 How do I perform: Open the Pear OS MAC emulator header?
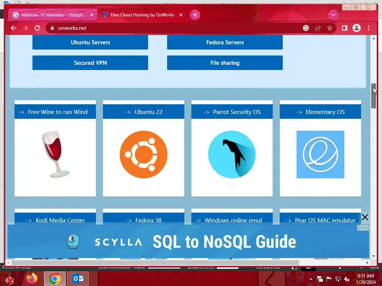[x=320, y=219]
